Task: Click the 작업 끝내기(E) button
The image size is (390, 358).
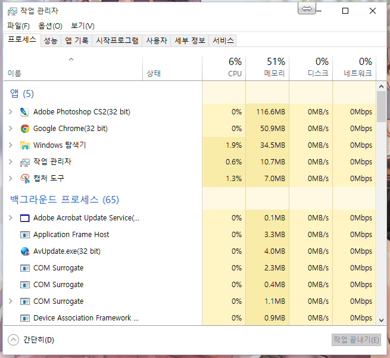Action: click(x=356, y=340)
